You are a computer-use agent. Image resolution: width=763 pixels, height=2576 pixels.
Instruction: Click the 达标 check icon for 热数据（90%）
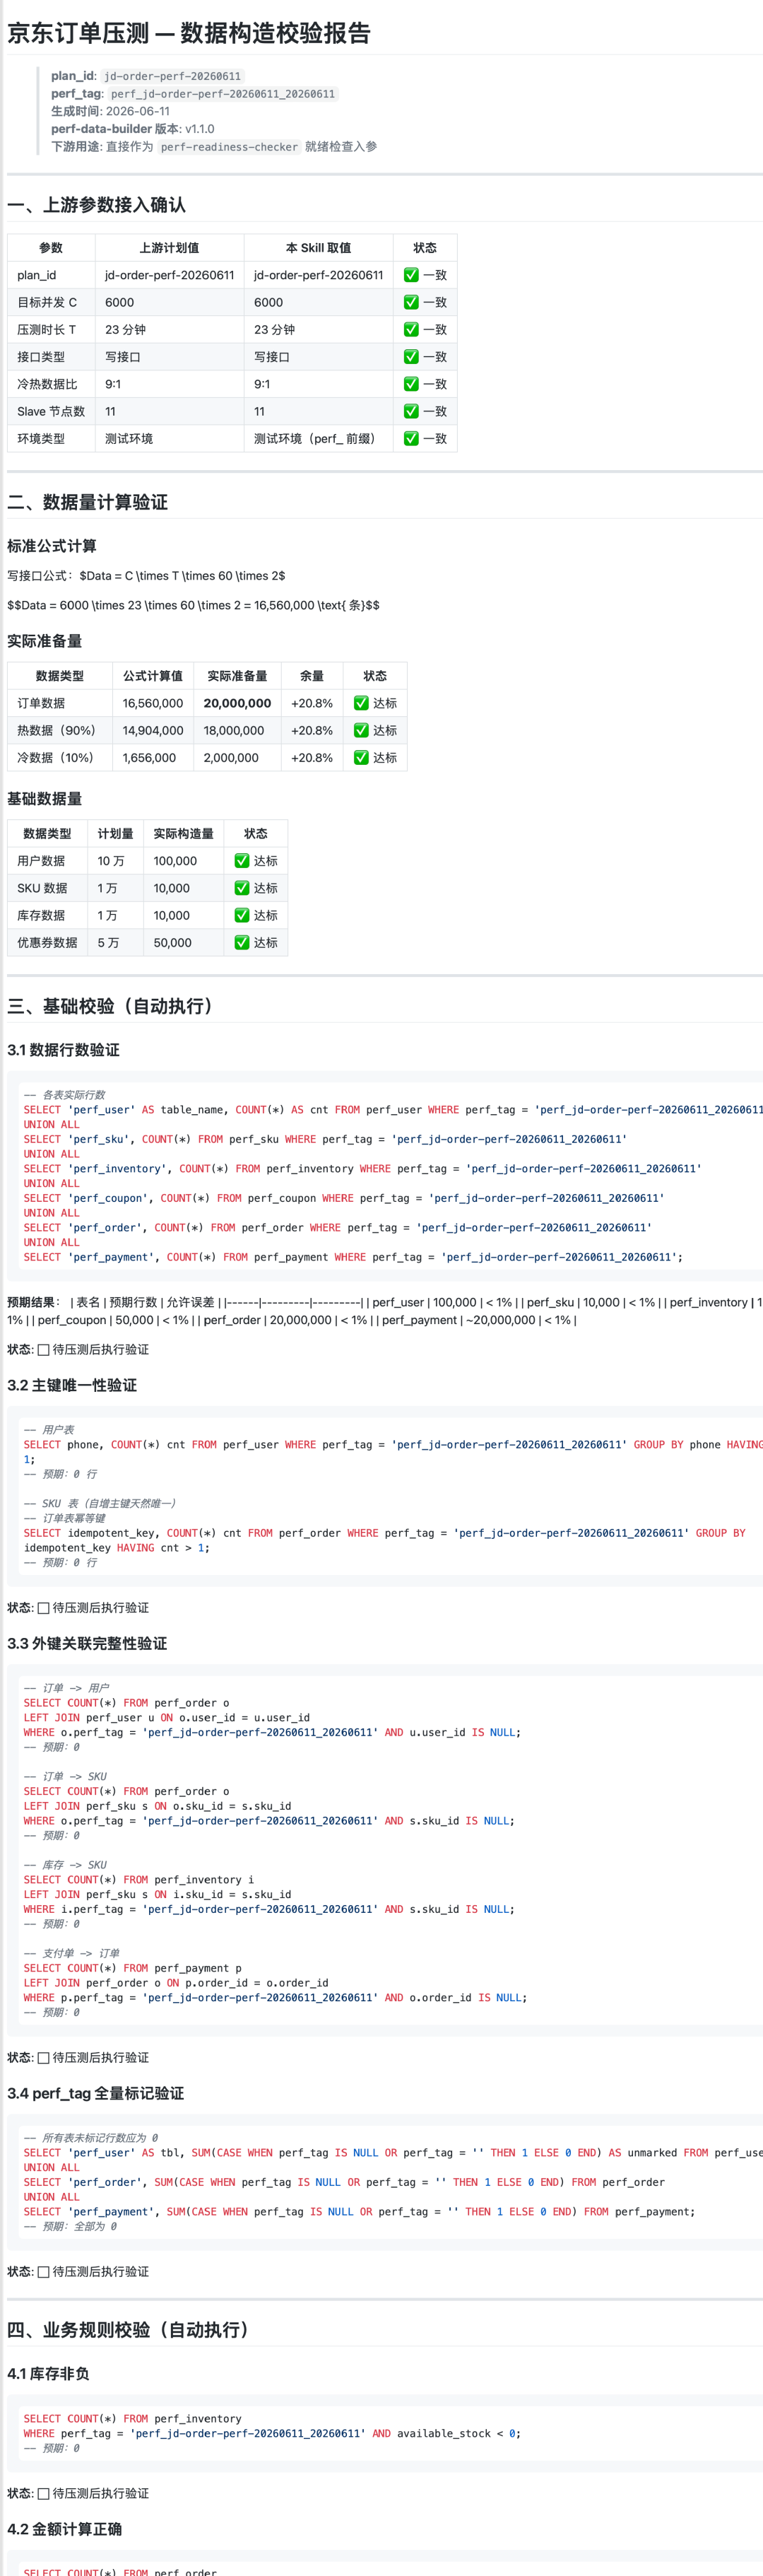pyautogui.click(x=361, y=730)
